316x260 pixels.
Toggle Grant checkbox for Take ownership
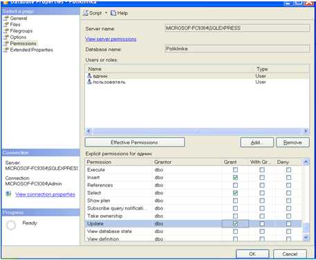(235, 216)
